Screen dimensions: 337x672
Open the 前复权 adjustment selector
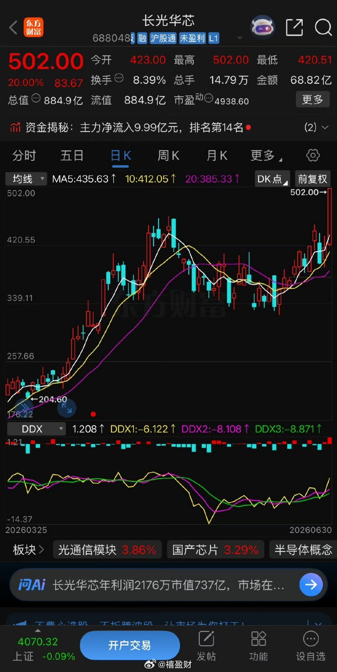point(312,179)
